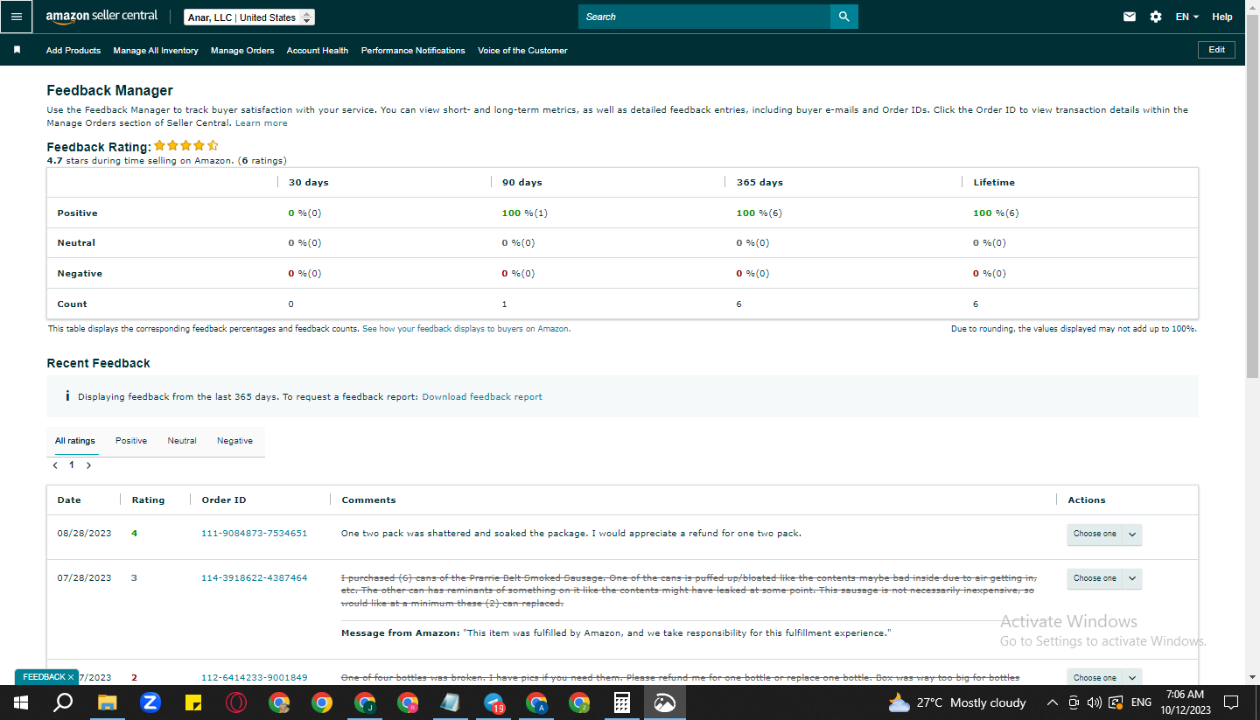Open Zoom from the taskbar
Viewport: 1260px width, 720px height.
click(x=150, y=703)
